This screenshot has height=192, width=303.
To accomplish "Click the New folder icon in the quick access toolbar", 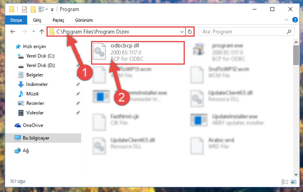I will [x=33, y=9].
